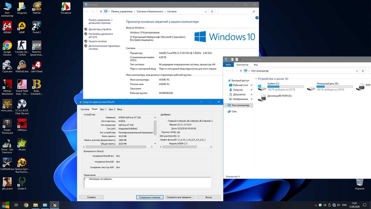Viewport: 371px width, 209px height.
Task: Collapse the Устройства и диски group
Action: 256,79
